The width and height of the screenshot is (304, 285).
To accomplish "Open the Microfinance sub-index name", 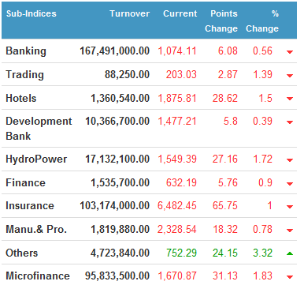I will pos(38,276).
